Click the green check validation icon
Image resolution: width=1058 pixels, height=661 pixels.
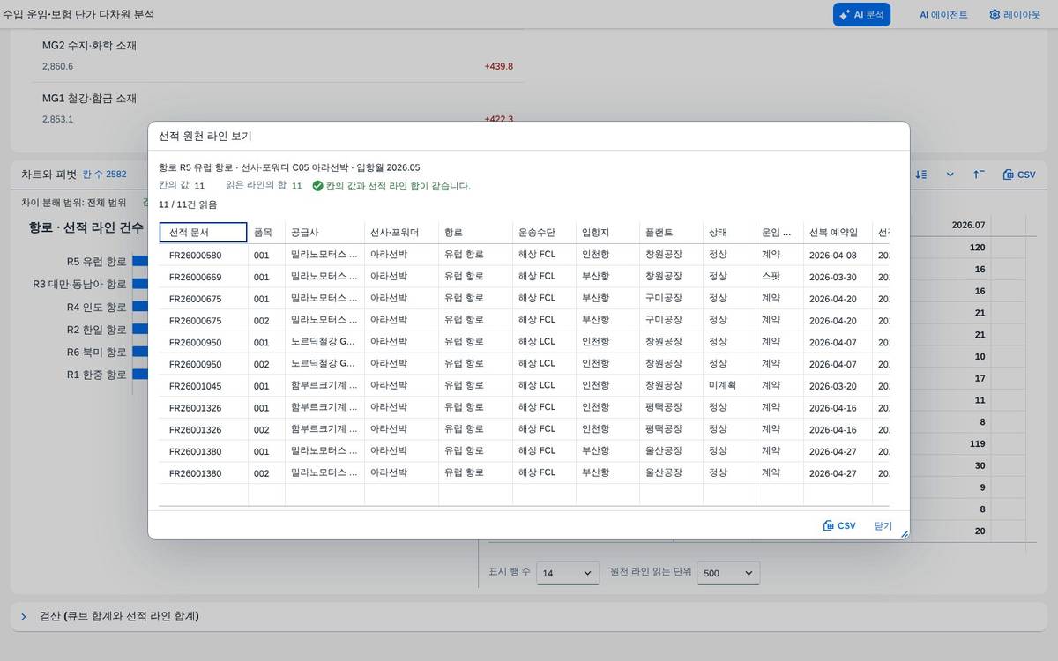tap(317, 186)
